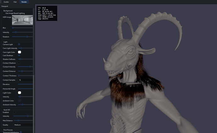Click the Background section's Intensity slider
This screenshot has height=133, width=217.
point(22,32)
